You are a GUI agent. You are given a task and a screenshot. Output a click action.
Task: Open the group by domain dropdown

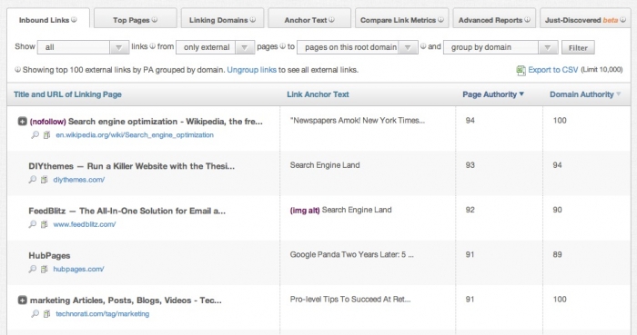click(x=500, y=47)
